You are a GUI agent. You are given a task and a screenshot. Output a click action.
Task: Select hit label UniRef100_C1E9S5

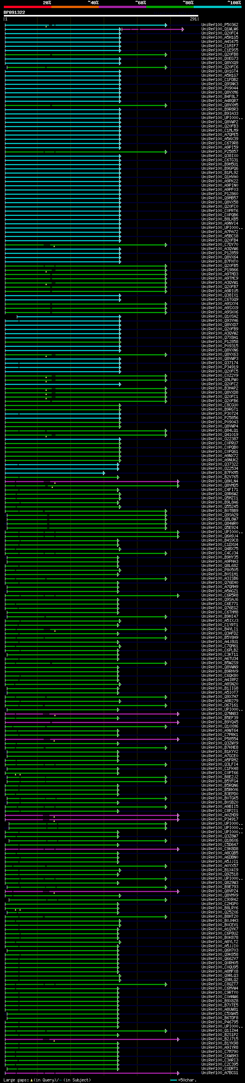click(220, 50)
